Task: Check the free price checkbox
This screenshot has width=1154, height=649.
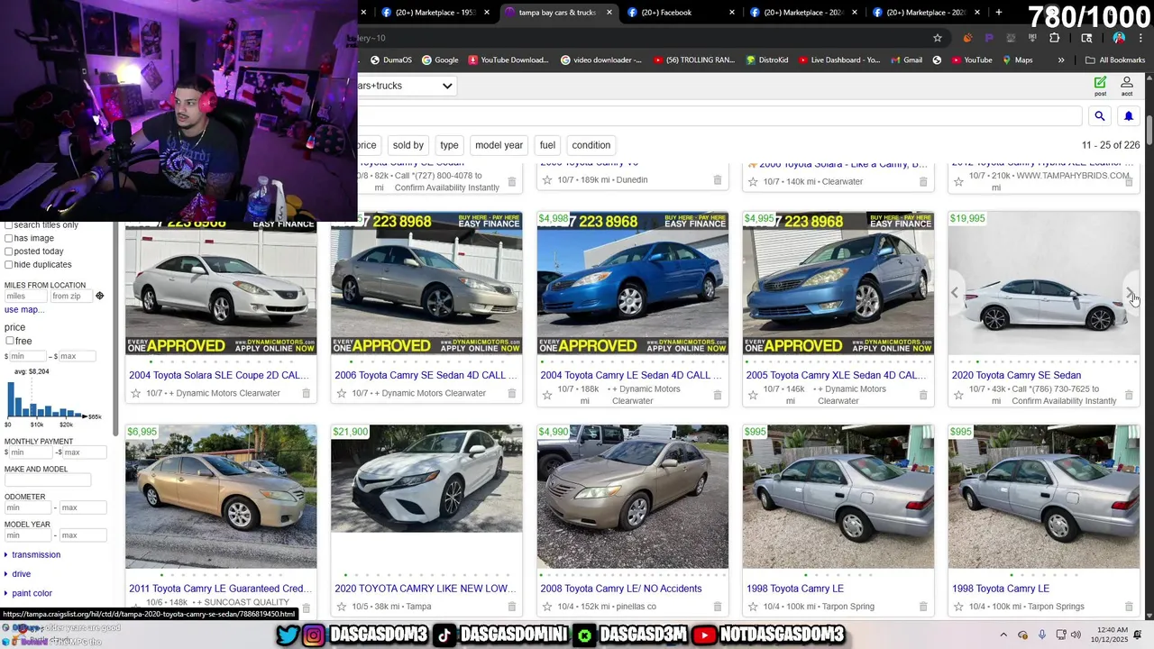Action: (x=10, y=341)
